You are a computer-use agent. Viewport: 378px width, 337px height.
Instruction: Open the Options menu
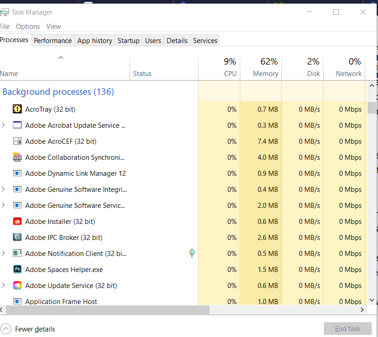click(28, 26)
